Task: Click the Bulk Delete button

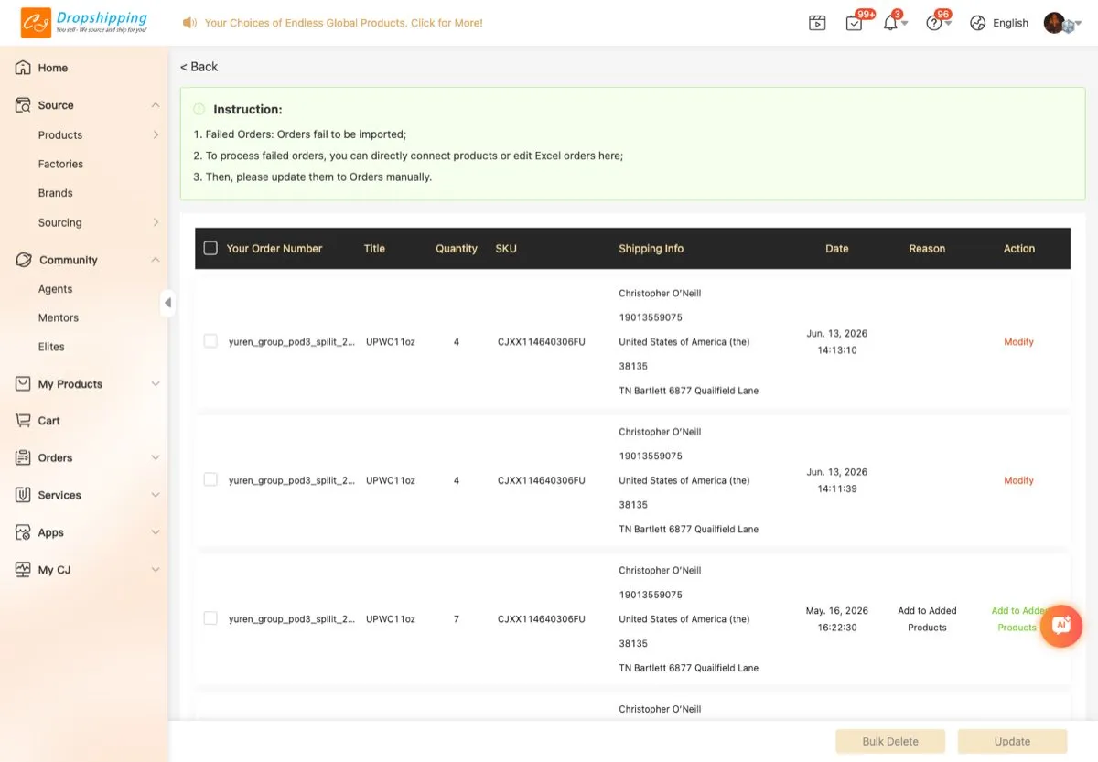Action: pyautogui.click(x=890, y=741)
